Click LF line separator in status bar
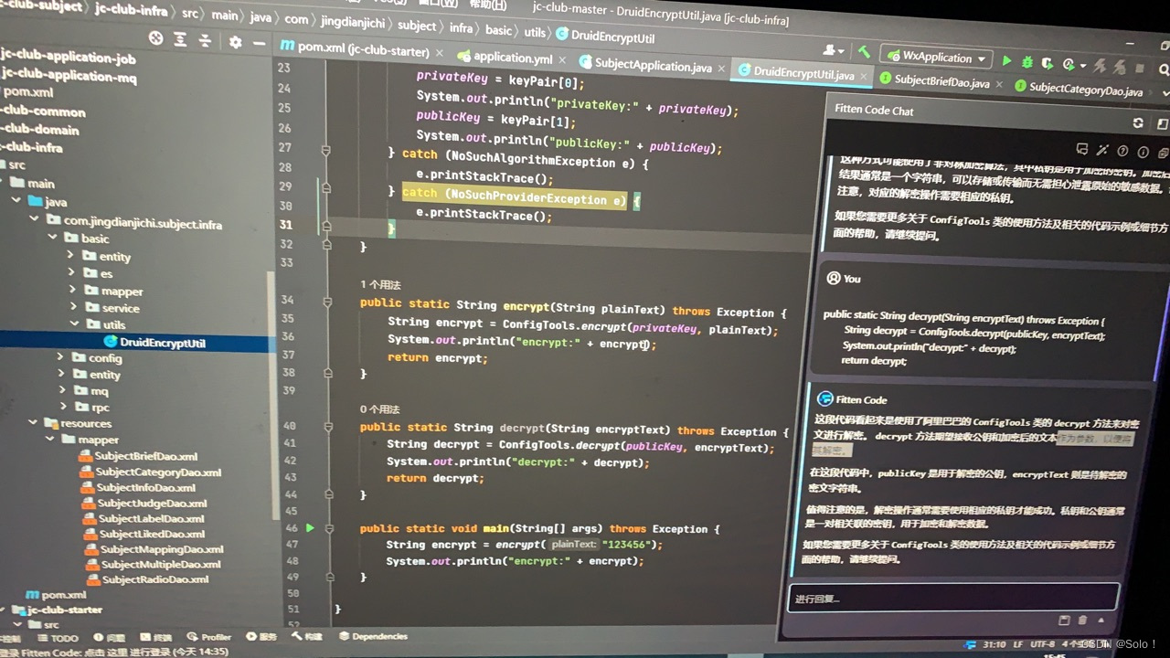 click(x=1017, y=644)
